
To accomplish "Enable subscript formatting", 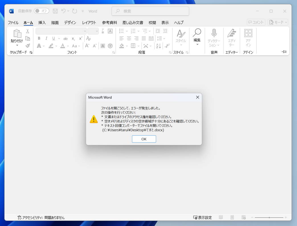I will tap(73, 38).
